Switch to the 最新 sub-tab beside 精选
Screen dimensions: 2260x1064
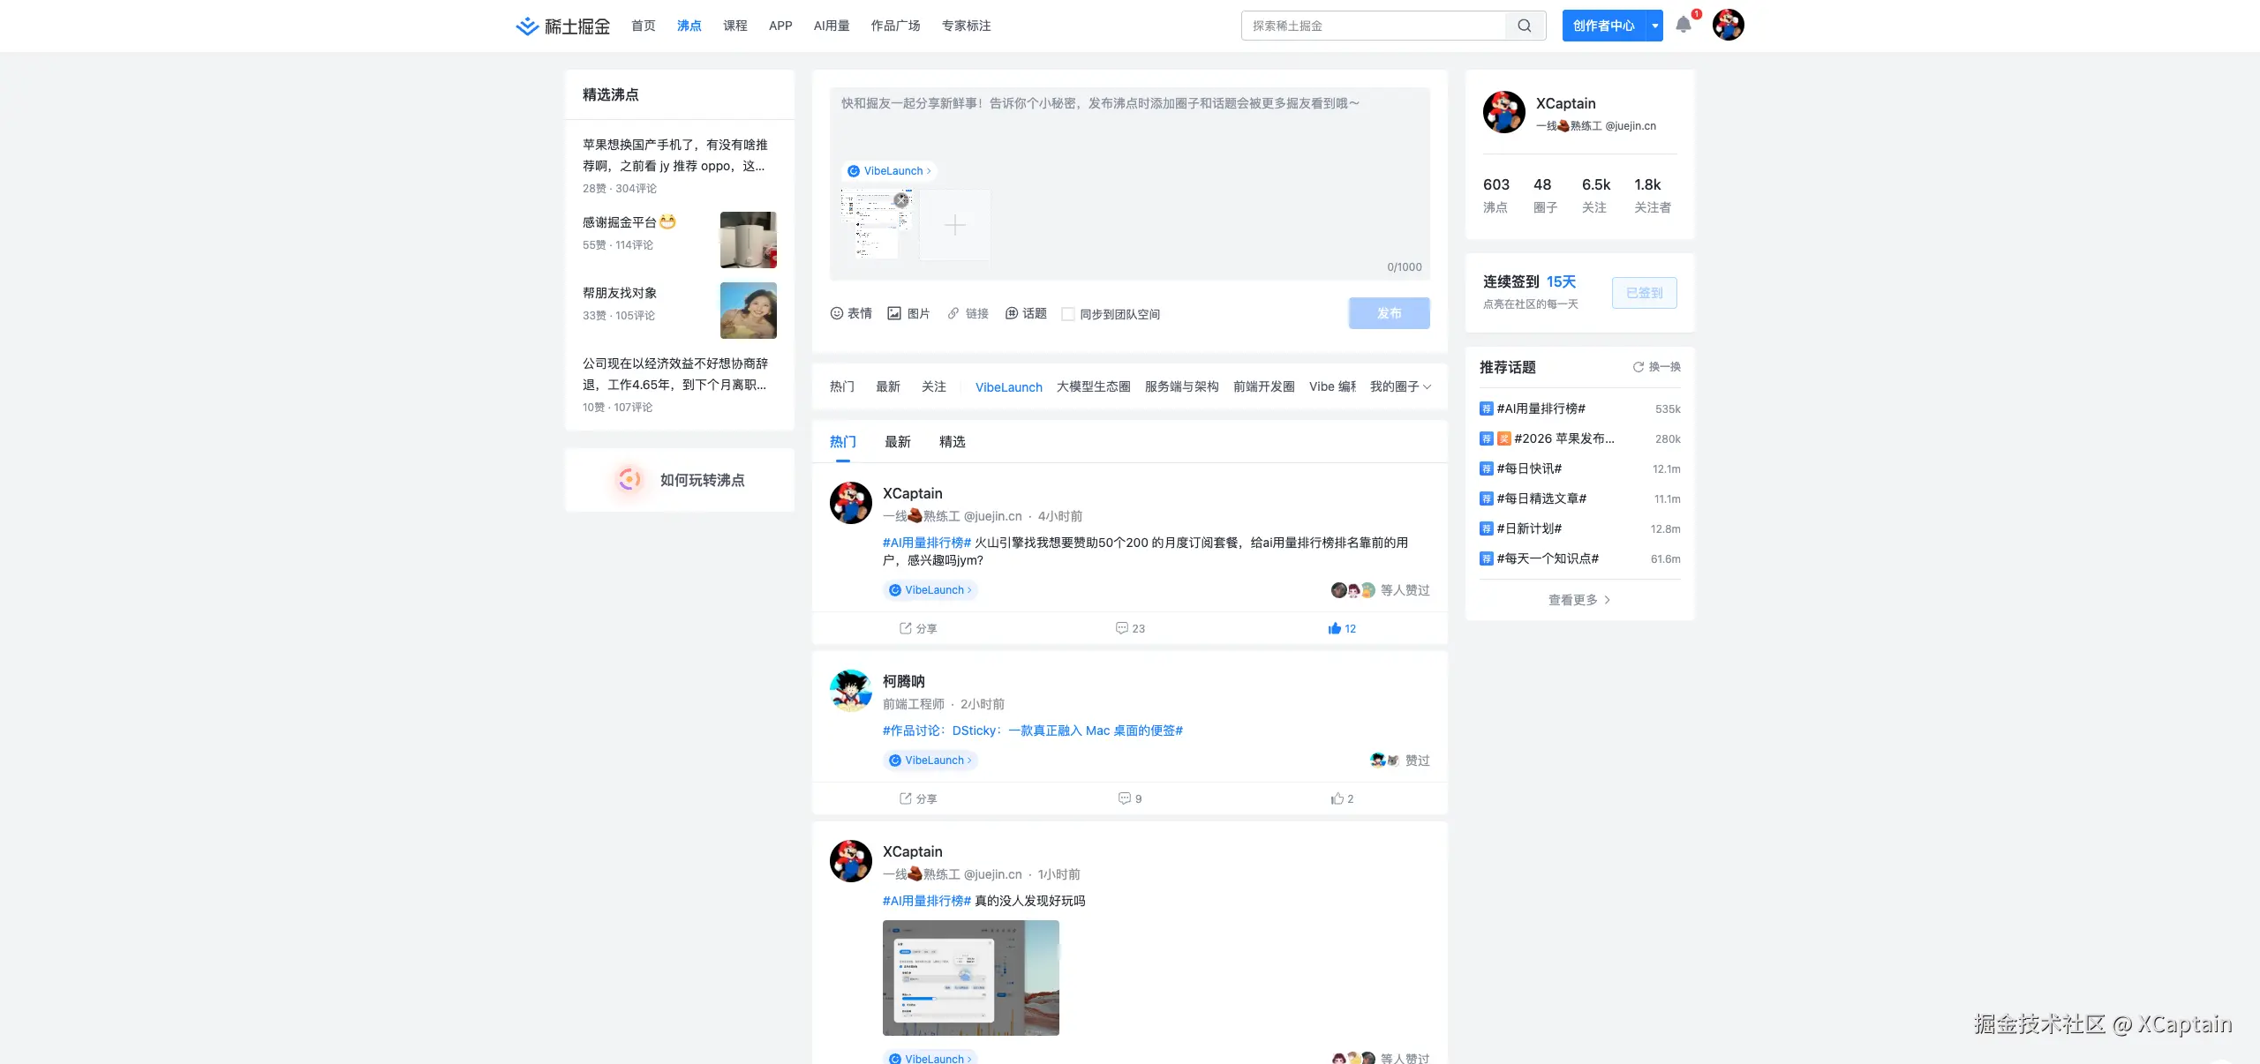tap(898, 442)
